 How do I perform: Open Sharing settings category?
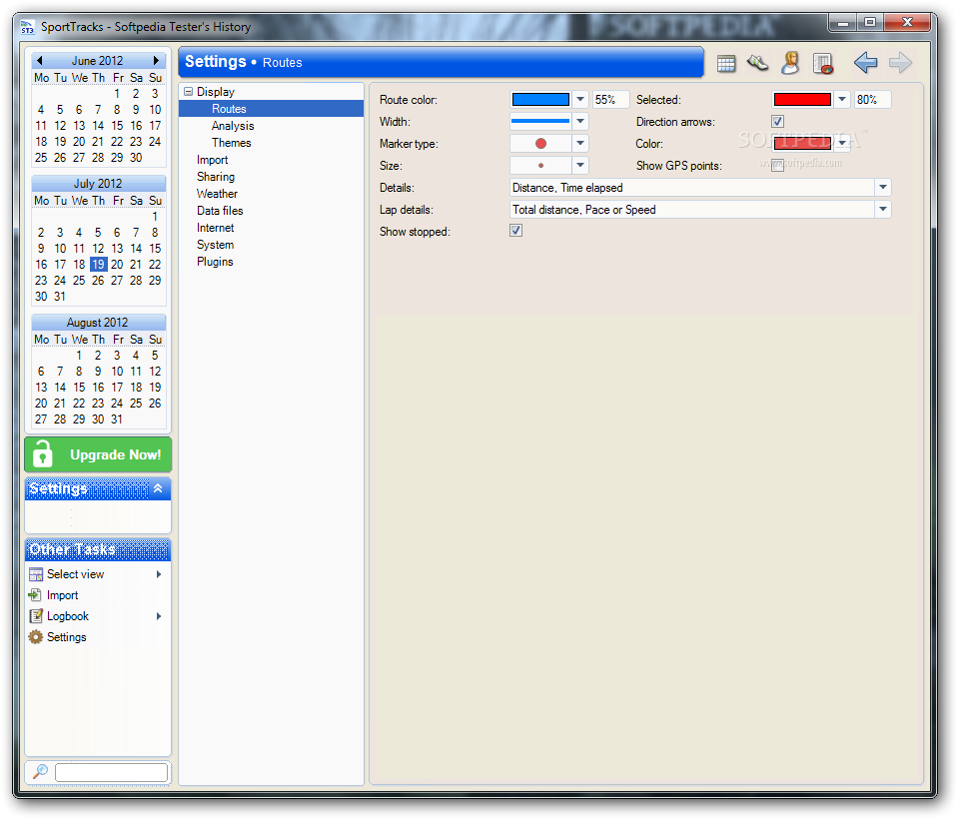tap(215, 177)
